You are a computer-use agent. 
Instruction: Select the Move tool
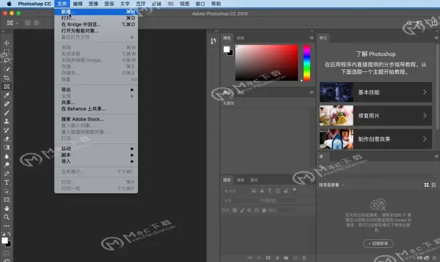coord(7,43)
